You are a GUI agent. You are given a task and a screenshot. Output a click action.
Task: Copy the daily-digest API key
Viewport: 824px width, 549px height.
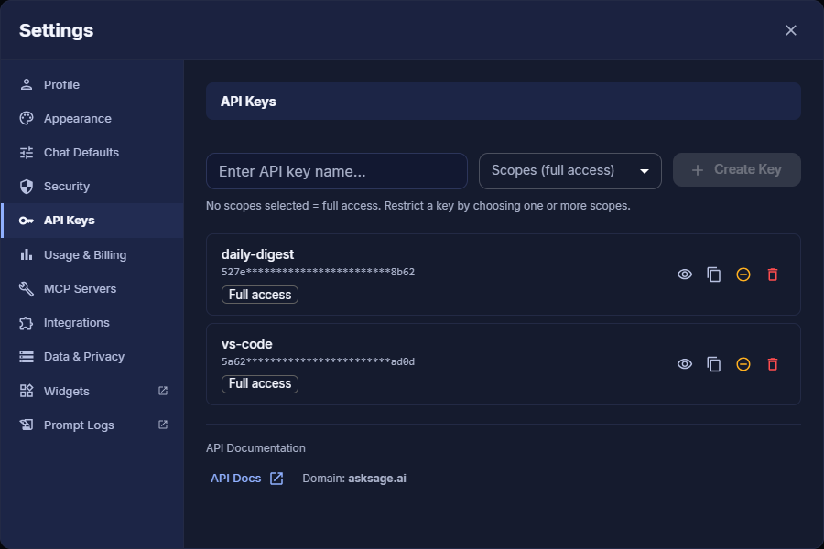point(713,274)
